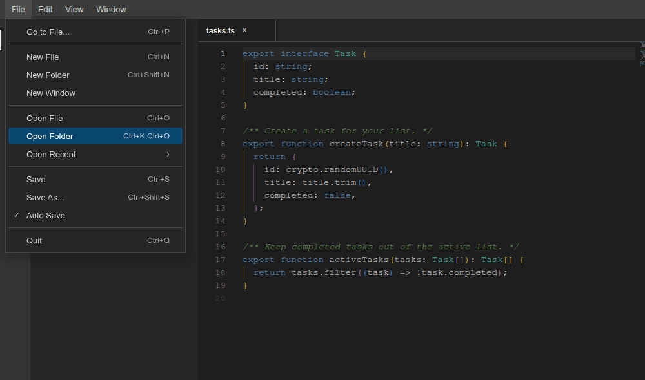Click line number 8 in gutter
The image size is (645, 380).
coord(223,144)
